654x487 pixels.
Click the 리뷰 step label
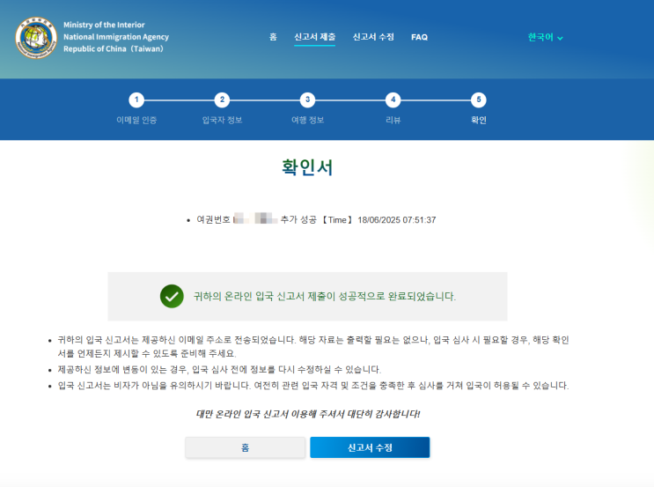point(393,120)
